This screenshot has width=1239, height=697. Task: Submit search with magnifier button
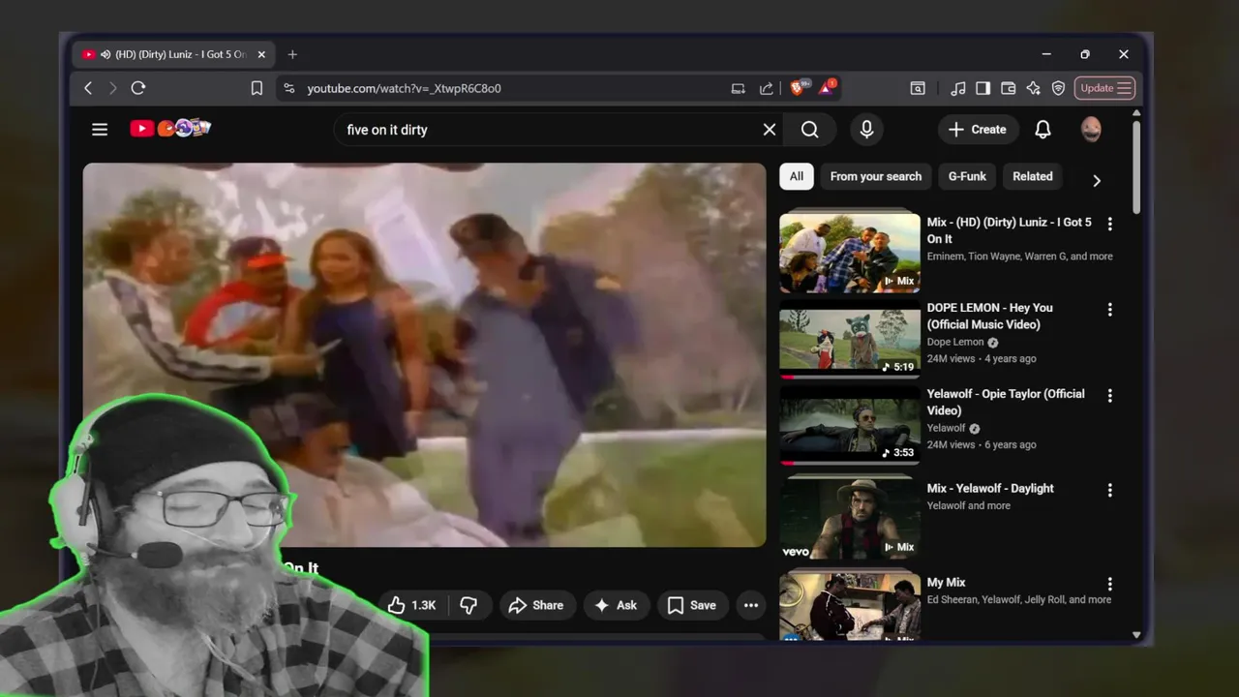810,130
